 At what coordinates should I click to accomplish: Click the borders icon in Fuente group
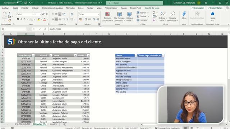pos(32,19)
